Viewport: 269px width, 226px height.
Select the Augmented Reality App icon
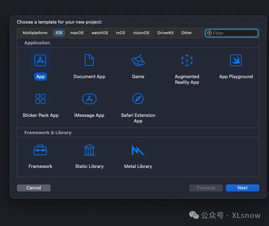[x=187, y=61]
